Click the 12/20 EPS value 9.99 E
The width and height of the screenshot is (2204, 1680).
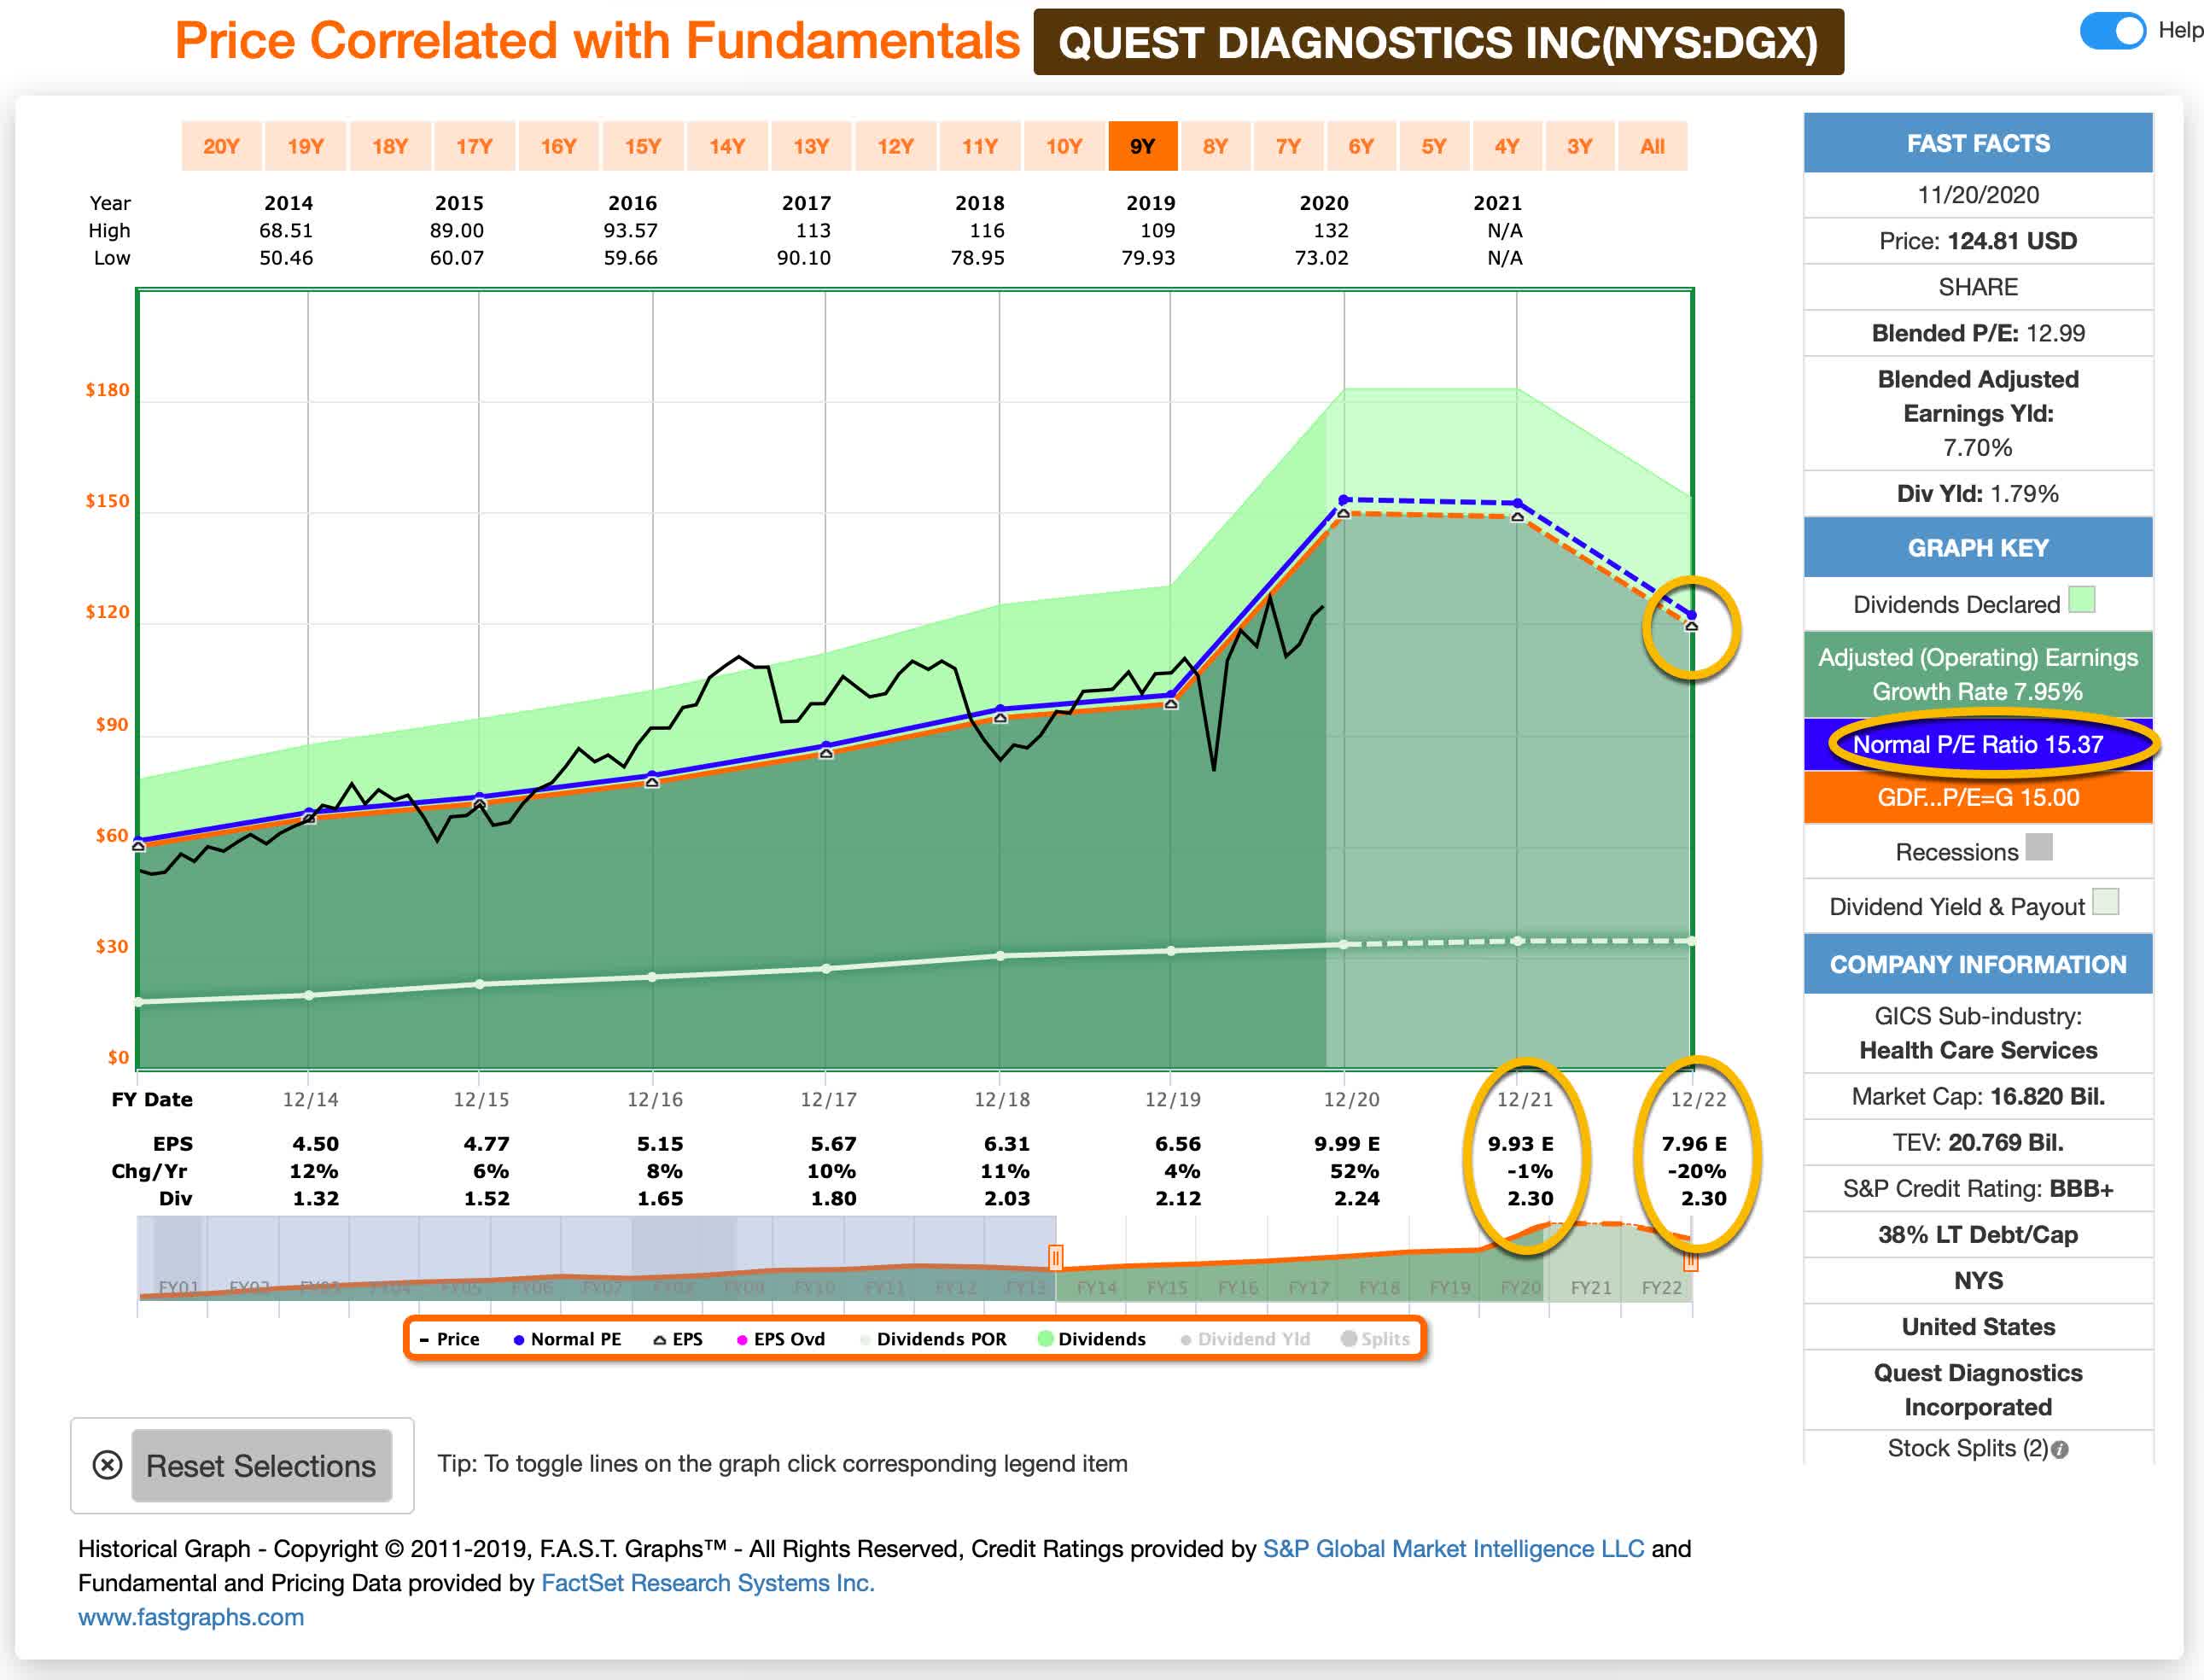click(1347, 1144)
